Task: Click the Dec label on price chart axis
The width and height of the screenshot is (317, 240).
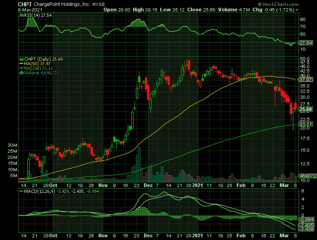Action: tap(148, 185)
